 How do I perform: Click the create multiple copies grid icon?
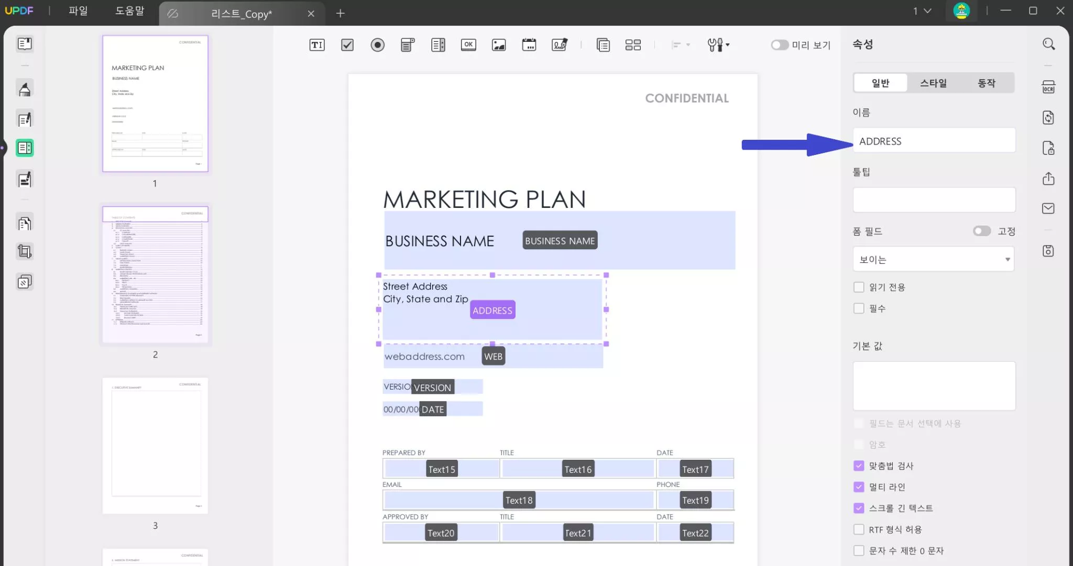(x=633, y=45)
